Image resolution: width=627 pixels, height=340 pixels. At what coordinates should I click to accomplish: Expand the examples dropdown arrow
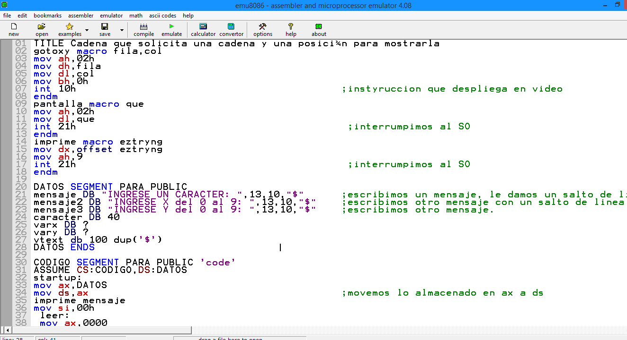click(87, 30)
